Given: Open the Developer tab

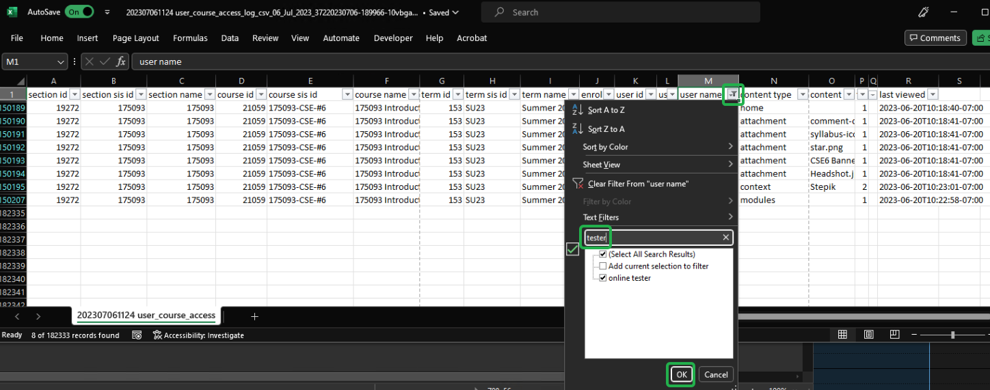Looking at the screenshot, I should tap(393, 38).
